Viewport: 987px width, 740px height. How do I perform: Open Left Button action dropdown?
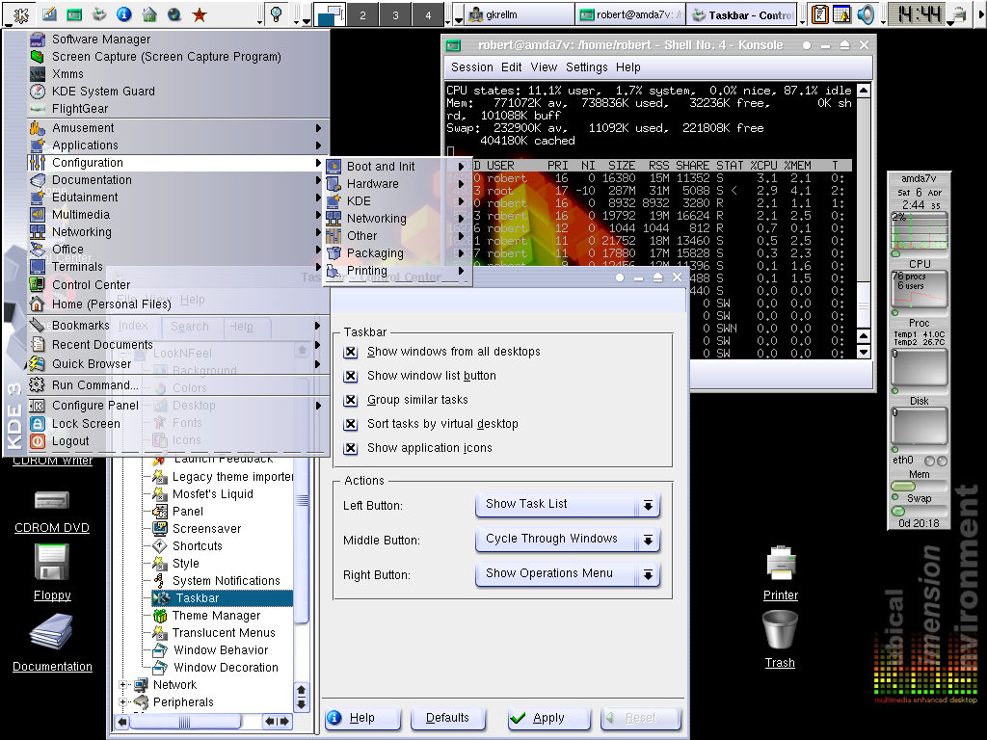click(x=567, y=505)
